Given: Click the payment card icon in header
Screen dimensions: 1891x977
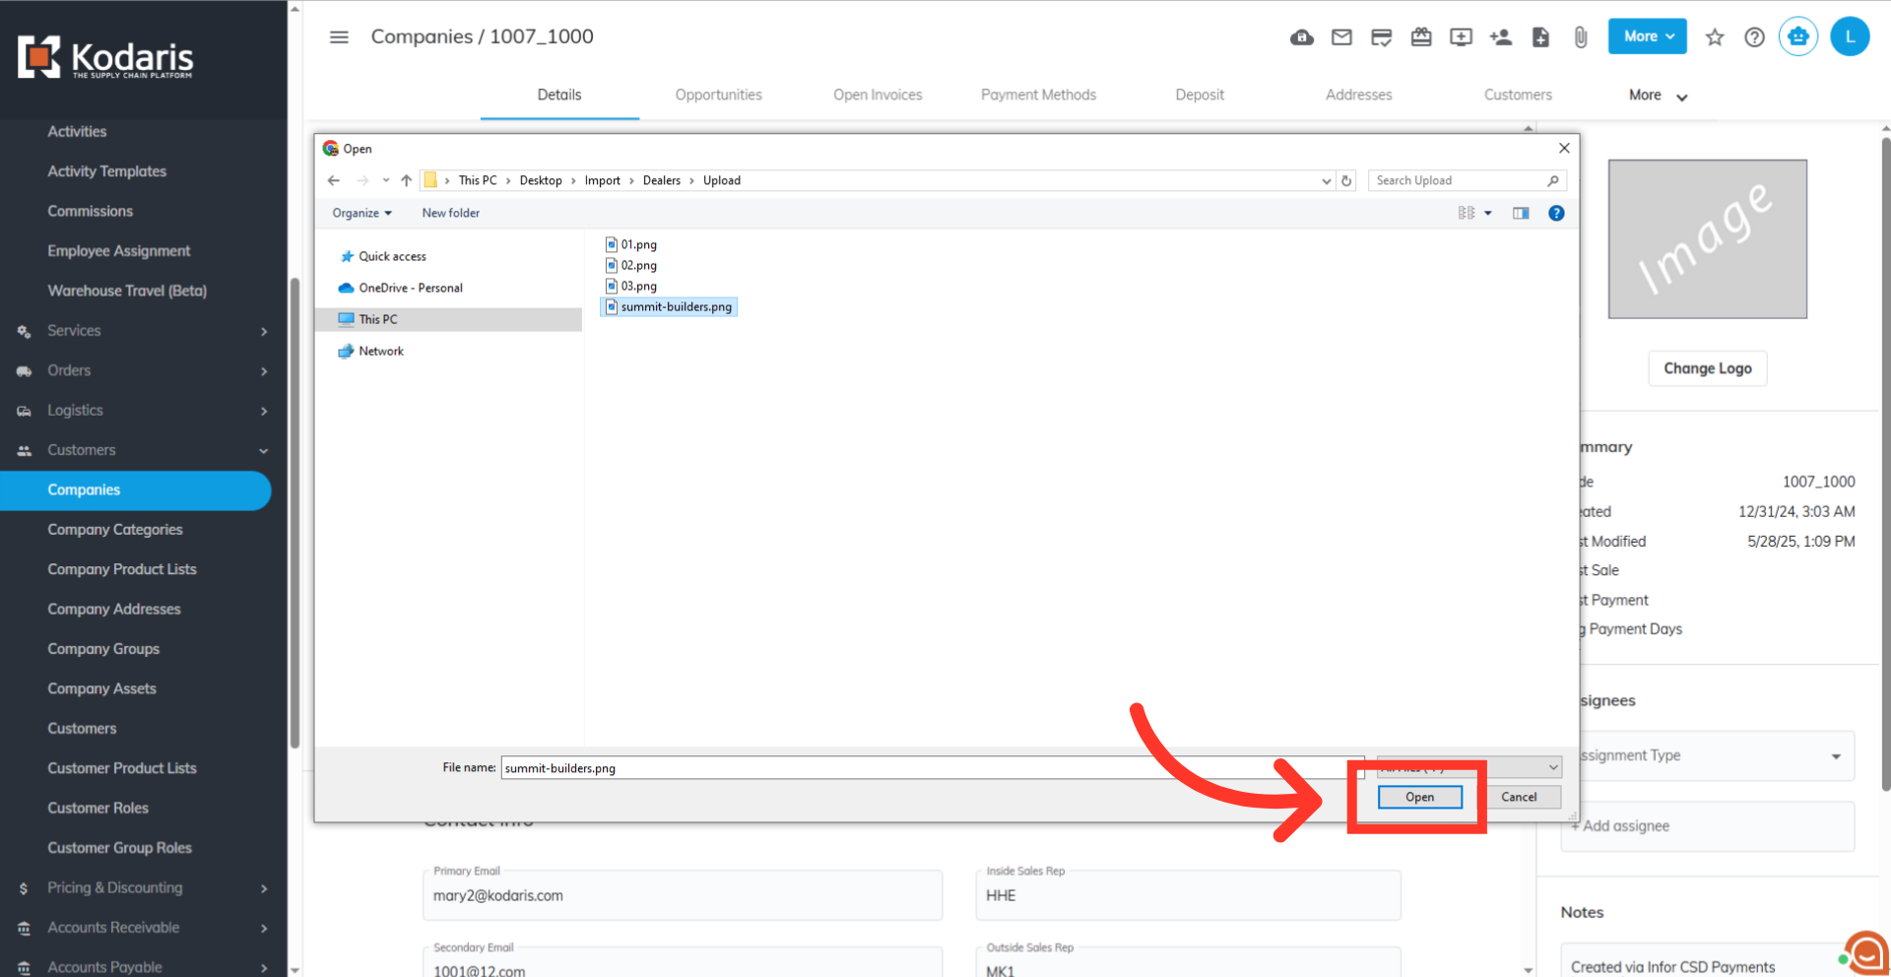Looking at the screenshot, I should 1382,37.
